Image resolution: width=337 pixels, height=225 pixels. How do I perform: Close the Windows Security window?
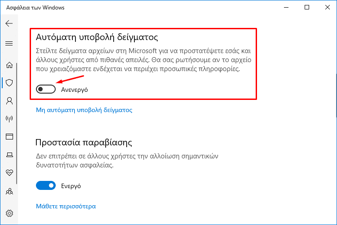pos(327,7)
